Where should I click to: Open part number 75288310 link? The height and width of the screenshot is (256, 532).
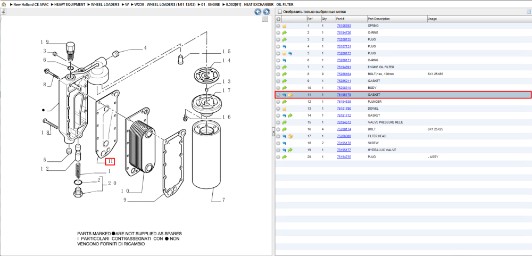pyautogui.click(x=344, y=88)
